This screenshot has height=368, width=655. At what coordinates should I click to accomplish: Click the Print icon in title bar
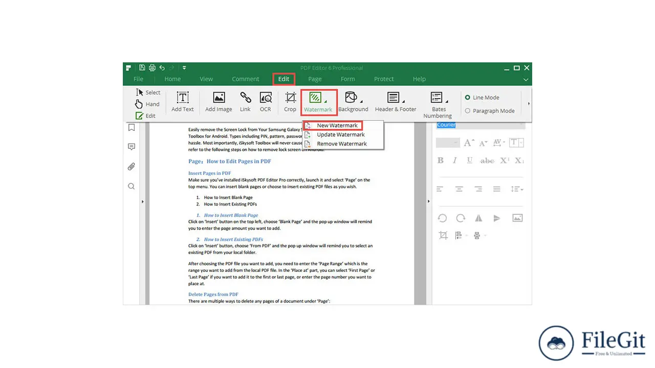point(152,67)
